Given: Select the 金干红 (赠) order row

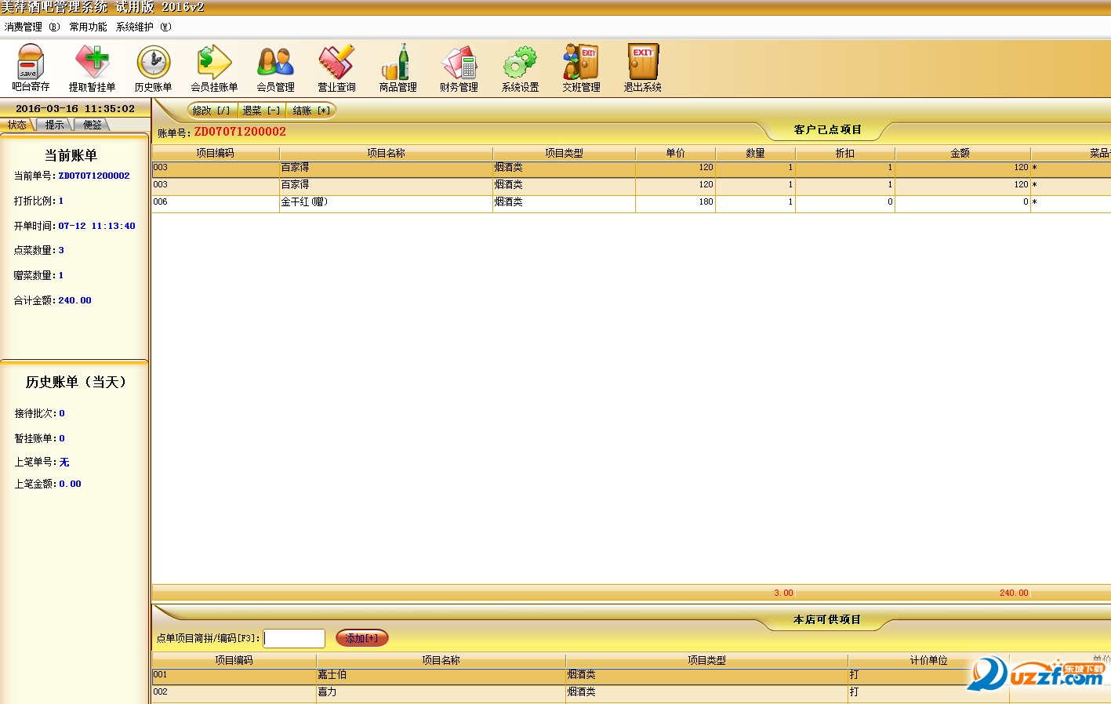Looking at the screenshot, I should tap(631, 203).
